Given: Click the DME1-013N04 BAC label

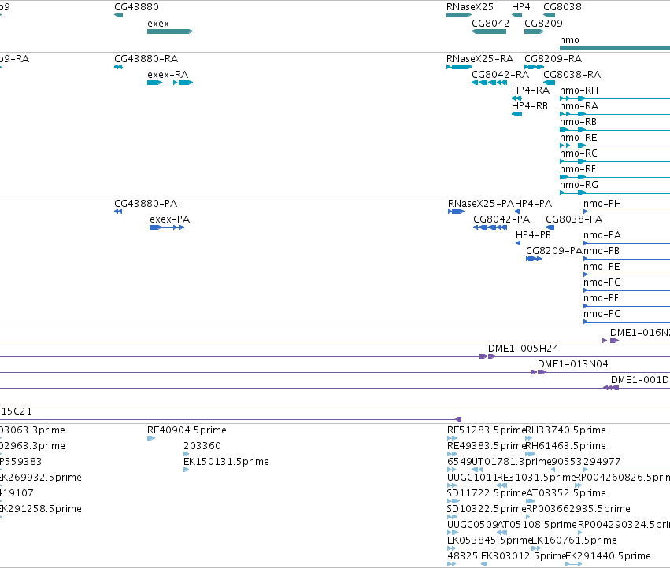Looking at the screenshot, I should click(x=573, y=364).
